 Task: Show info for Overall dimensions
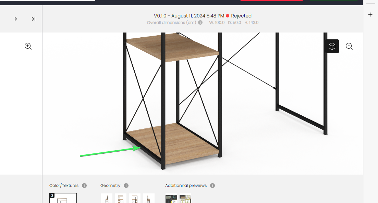click(200, 22)
